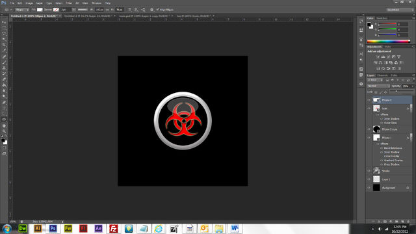This screenshot has width=416, height=234.
Task: Launch FileZilla from the taskbar
Action: (114, 228)
